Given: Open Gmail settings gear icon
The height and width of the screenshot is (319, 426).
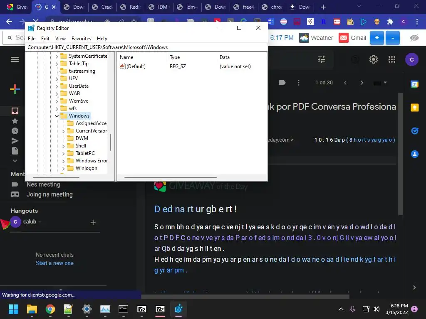Looking at the screenshot, I should [x=374, y=59].
